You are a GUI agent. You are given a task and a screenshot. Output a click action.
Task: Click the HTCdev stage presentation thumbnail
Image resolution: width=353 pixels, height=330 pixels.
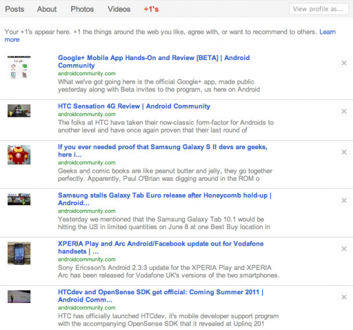(x=19, y=296)
